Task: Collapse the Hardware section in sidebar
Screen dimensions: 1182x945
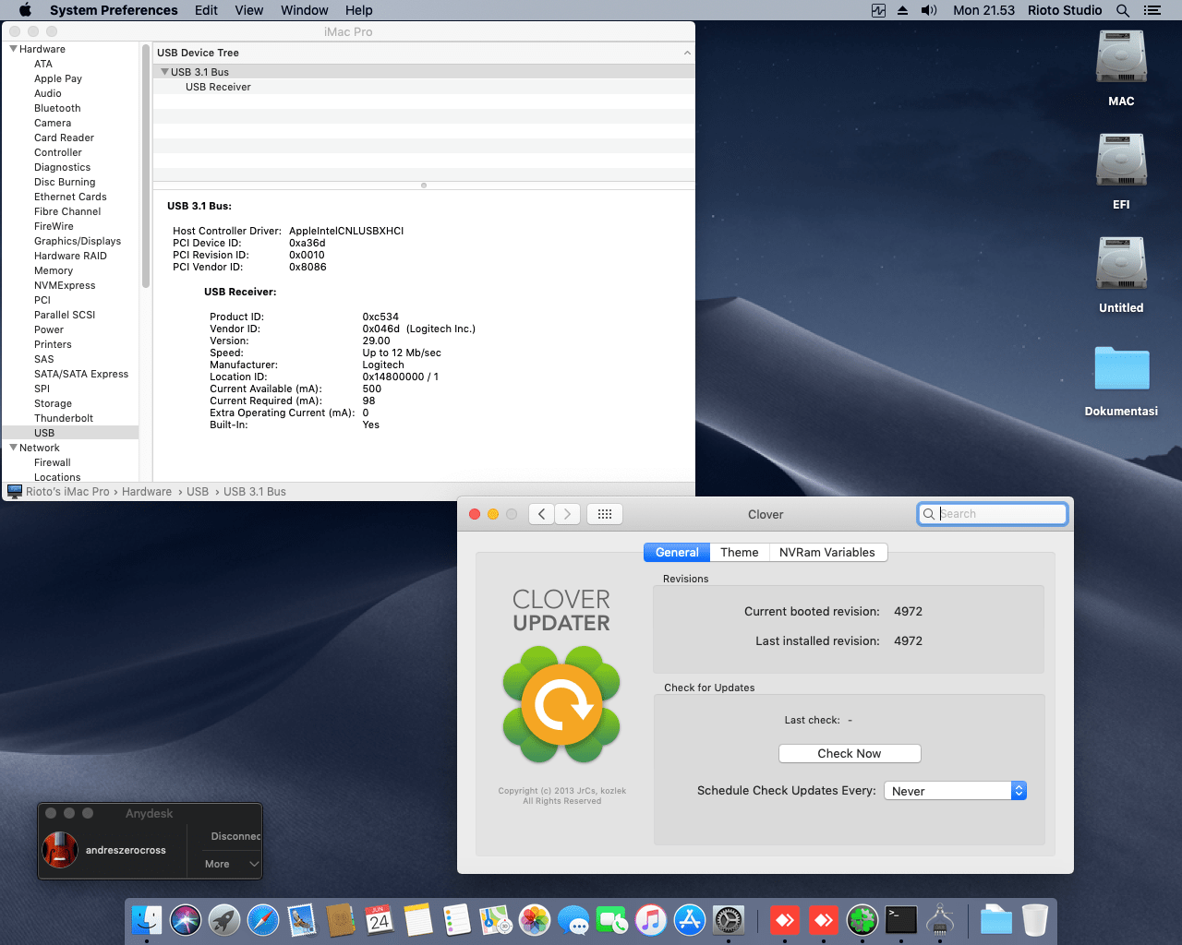Action: pos(14,49)
